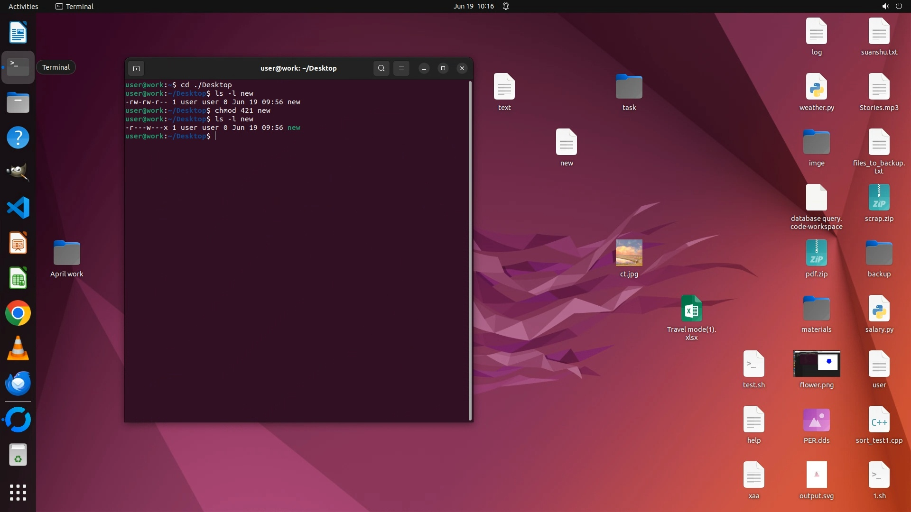Open the Terminal hamburger menu

coord(401,68)
